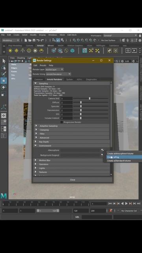This screenshot has width=142, height=253.
Task: Enable snap to grids magnet icon
Action: (75, 40)
